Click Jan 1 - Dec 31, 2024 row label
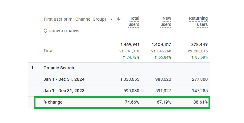The height and width of the screenshot is (123, 244). (64, 79)
